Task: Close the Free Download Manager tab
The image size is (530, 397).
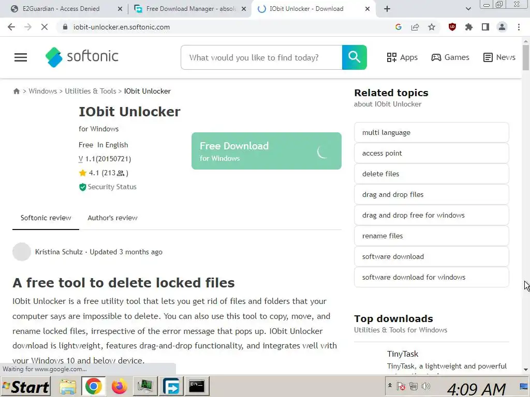Action: pyautogui.click(x=244, y=9)
